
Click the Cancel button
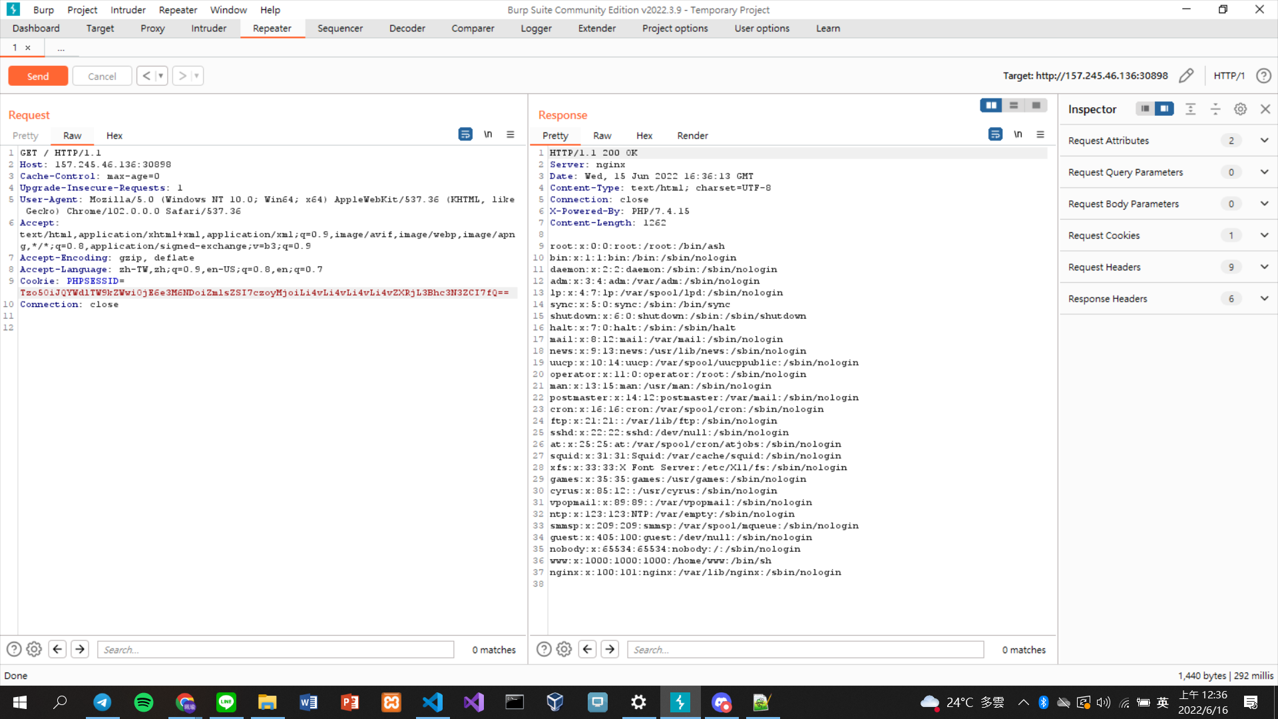click(102, 76)
